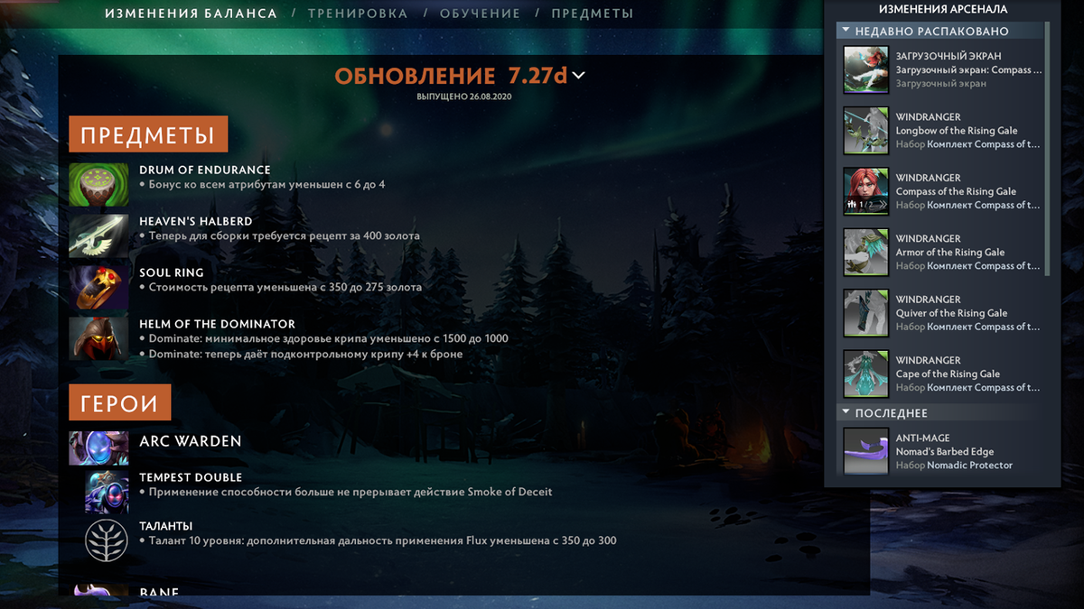The image size is (1084, 609).
Task: Click the arsenal panel scrollbar
Action: pyautogui.click(x=1048, y=149)
